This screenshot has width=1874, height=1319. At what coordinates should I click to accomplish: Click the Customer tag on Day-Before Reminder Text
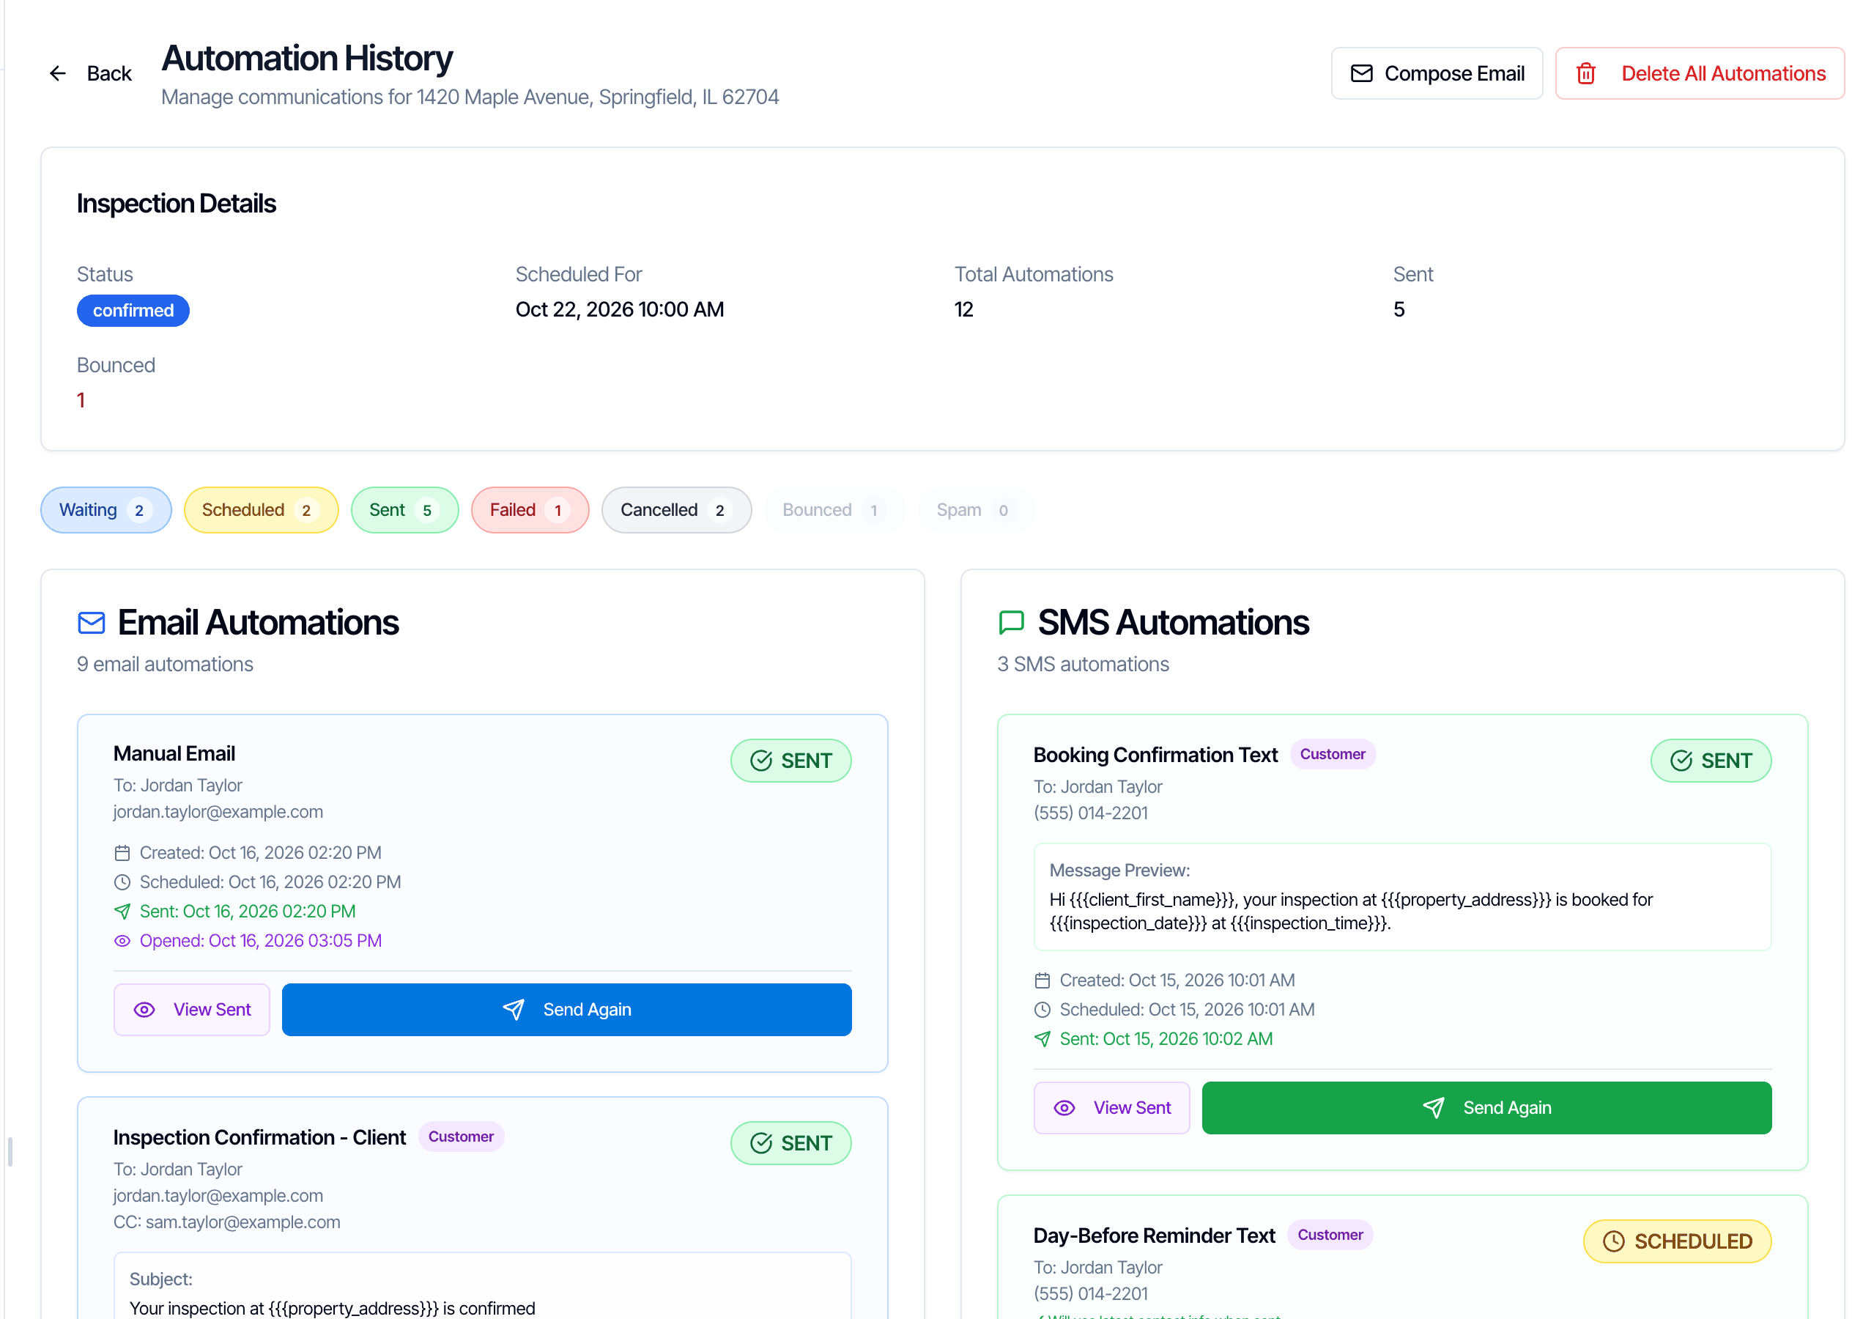click(1330, 1235)
